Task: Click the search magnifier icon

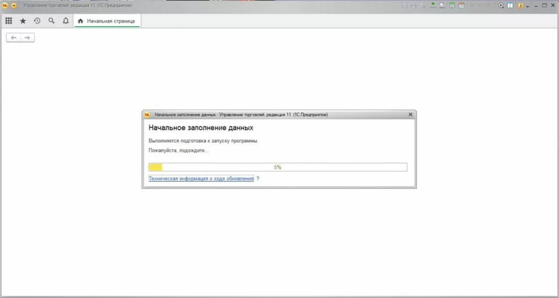Action: [51, 21]
